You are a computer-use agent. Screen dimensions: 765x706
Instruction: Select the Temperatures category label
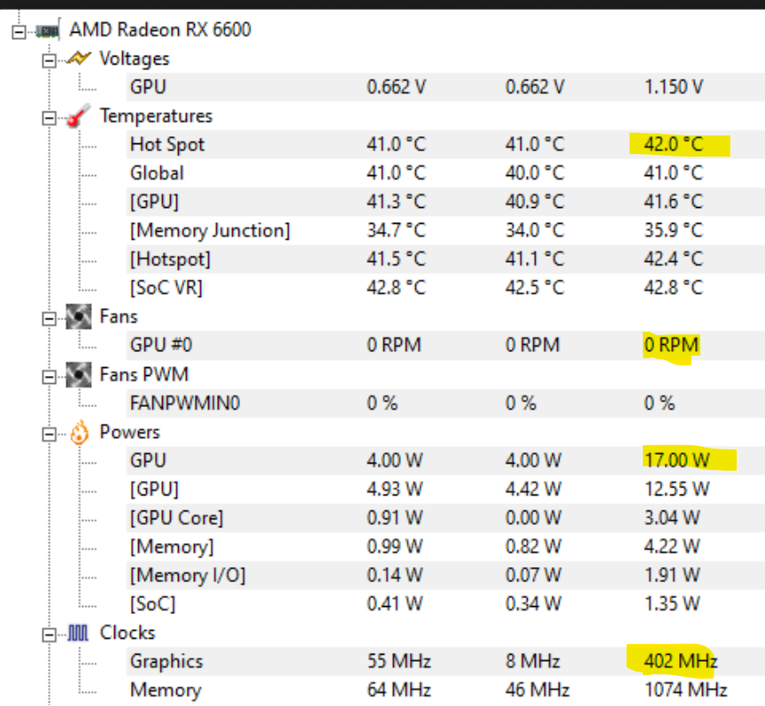pyautogui.click(x=156, y=116)
